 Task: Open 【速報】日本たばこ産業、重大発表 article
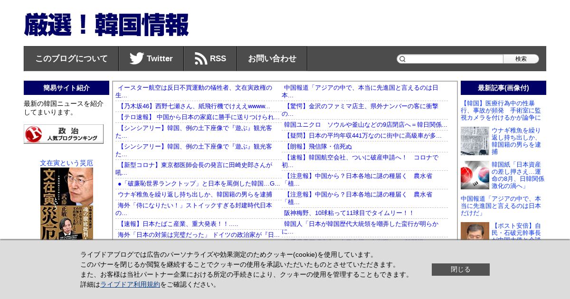coord(178,224)
